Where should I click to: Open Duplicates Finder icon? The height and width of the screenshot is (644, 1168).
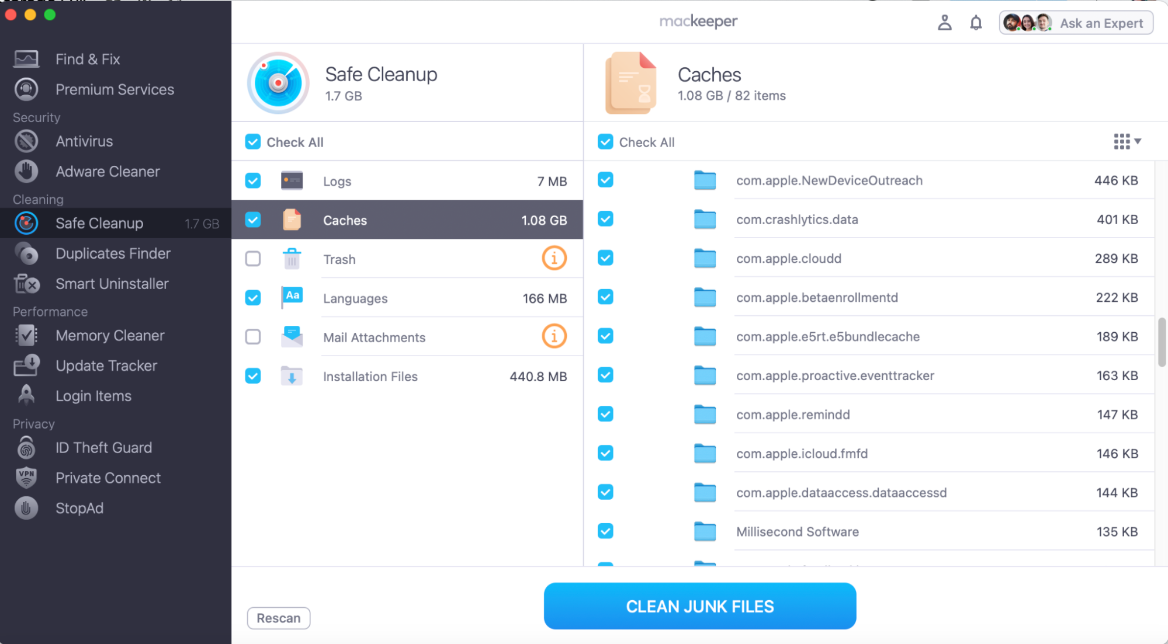(x=26, y=253)
